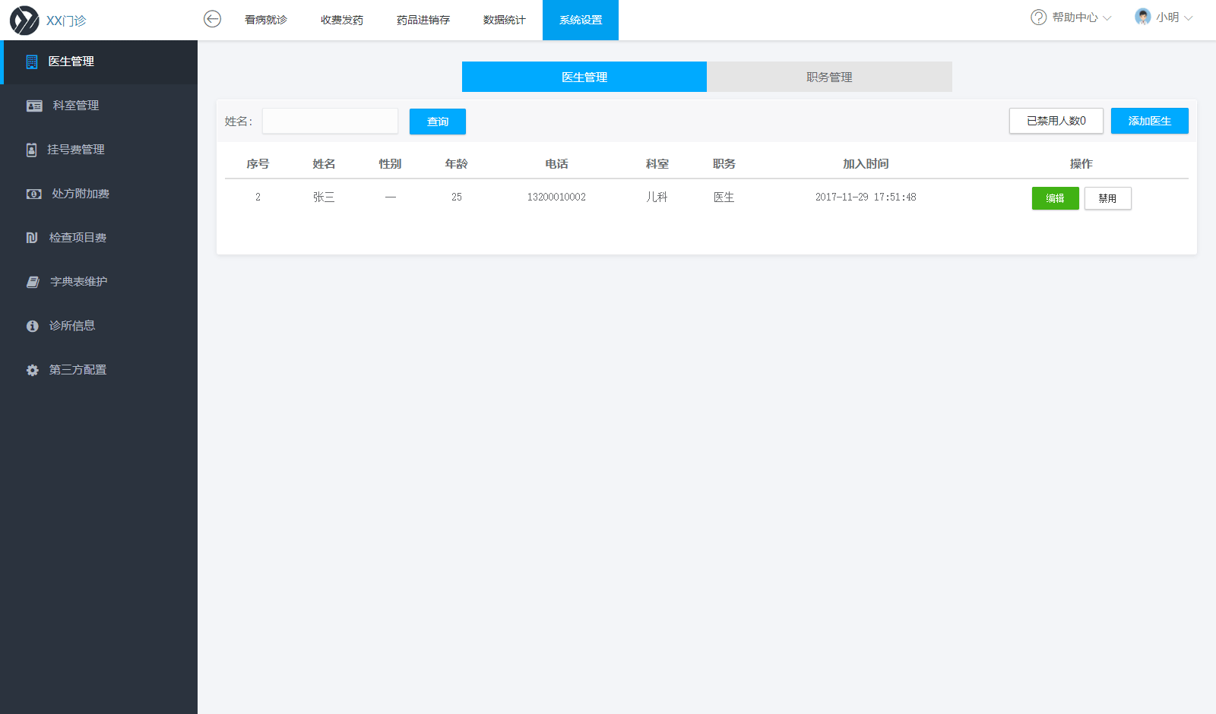Click the XX门诊 logo icon
The height and width of the screenshot is (714, 1216).
coord(24,21)
